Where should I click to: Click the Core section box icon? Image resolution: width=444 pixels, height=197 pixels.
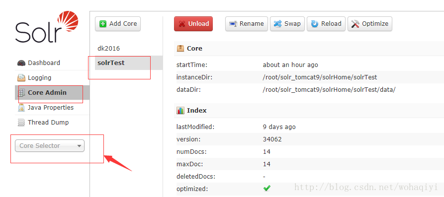pos(180,48)
